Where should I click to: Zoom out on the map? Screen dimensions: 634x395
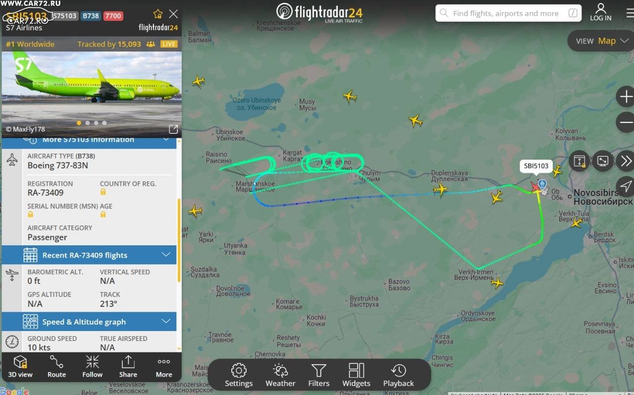coord(625,122)
